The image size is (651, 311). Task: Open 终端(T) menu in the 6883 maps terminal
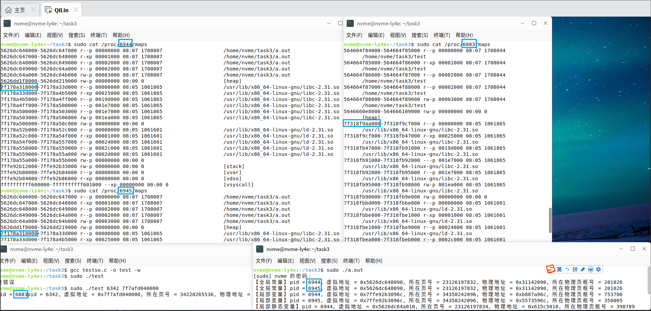click(442, 35)
